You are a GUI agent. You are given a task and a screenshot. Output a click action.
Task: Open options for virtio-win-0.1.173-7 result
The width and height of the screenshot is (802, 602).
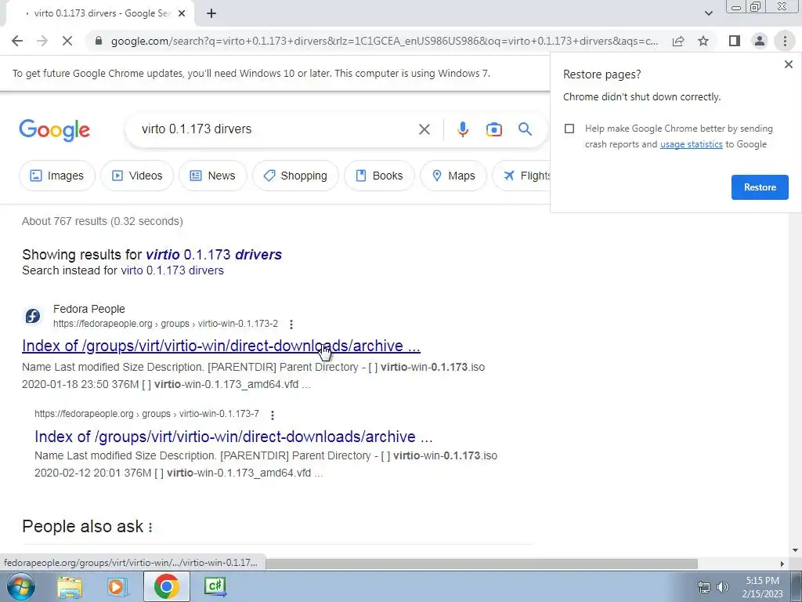click(272, 415)
